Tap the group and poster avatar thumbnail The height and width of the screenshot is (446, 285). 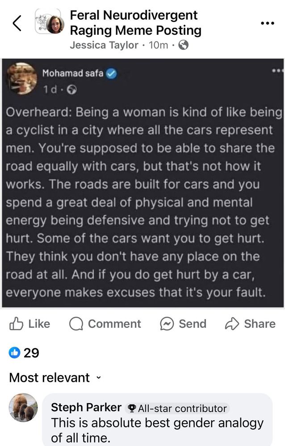pyautogui.click(x=49, y=22)
